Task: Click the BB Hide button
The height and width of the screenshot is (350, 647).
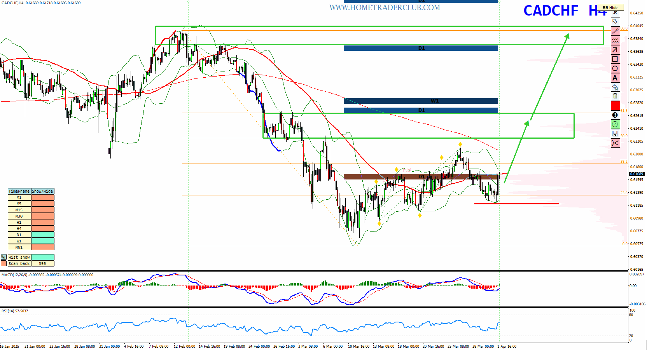Action: click(610, 7)
